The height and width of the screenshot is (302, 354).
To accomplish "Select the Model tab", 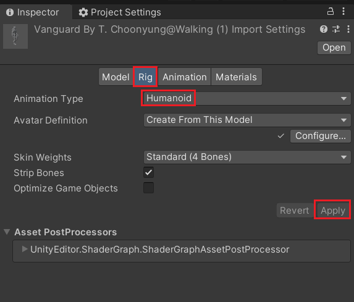I will pyautogui.click(x=116, y=77).
